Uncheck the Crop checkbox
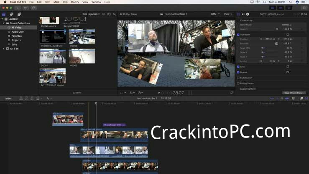The image size is (309, 174). coord(238,67)
